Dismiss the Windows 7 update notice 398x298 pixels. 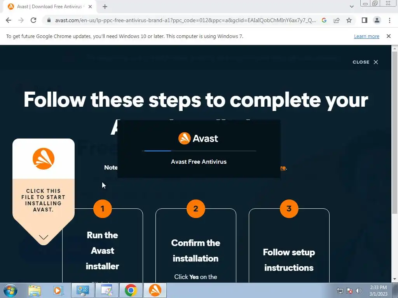point(388,36)
